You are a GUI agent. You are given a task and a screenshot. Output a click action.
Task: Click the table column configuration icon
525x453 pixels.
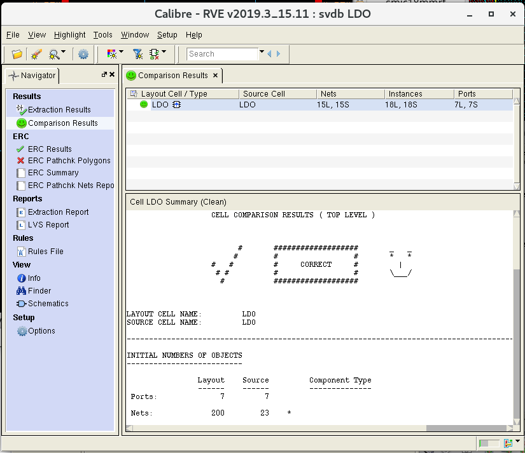pos(134,93)
